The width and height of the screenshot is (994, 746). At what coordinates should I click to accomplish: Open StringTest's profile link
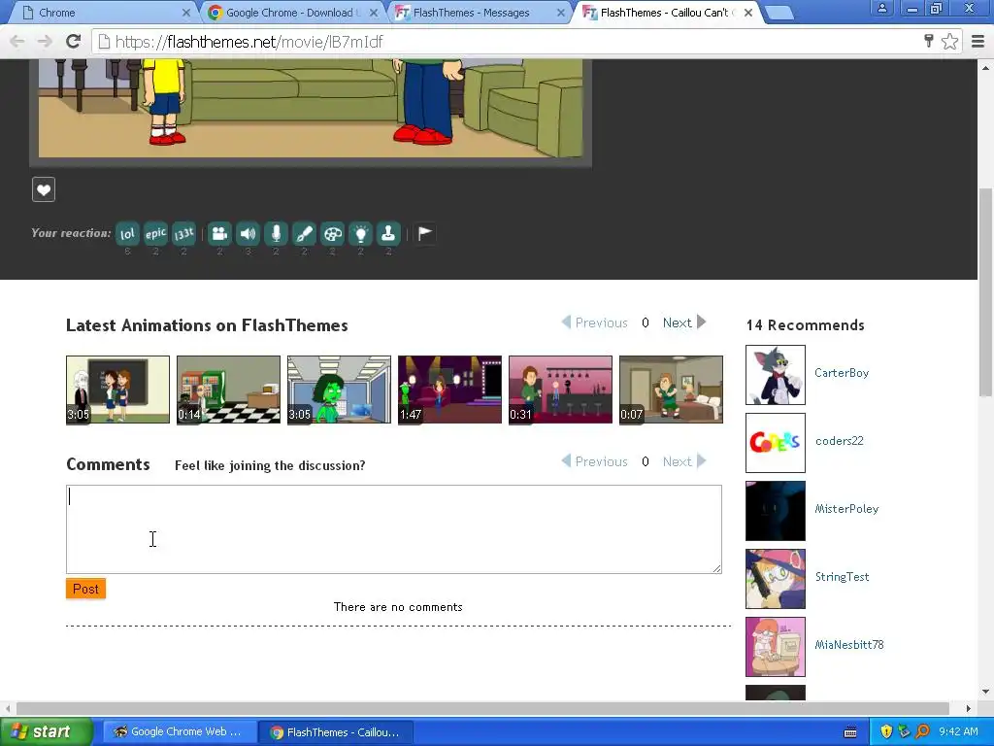point(842,577)
